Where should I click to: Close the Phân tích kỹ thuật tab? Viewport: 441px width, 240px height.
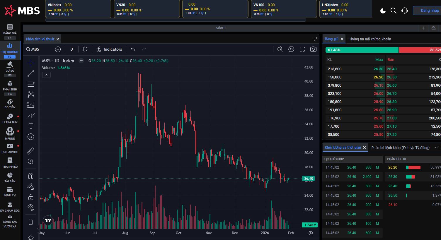pos(58,39)
